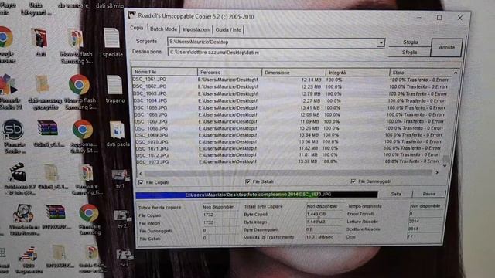This screenshot has width=495, height=278.
Task: Open 'Aggiorna... Galaxy S4' Chrome shortcut
Action: [83, 129]
